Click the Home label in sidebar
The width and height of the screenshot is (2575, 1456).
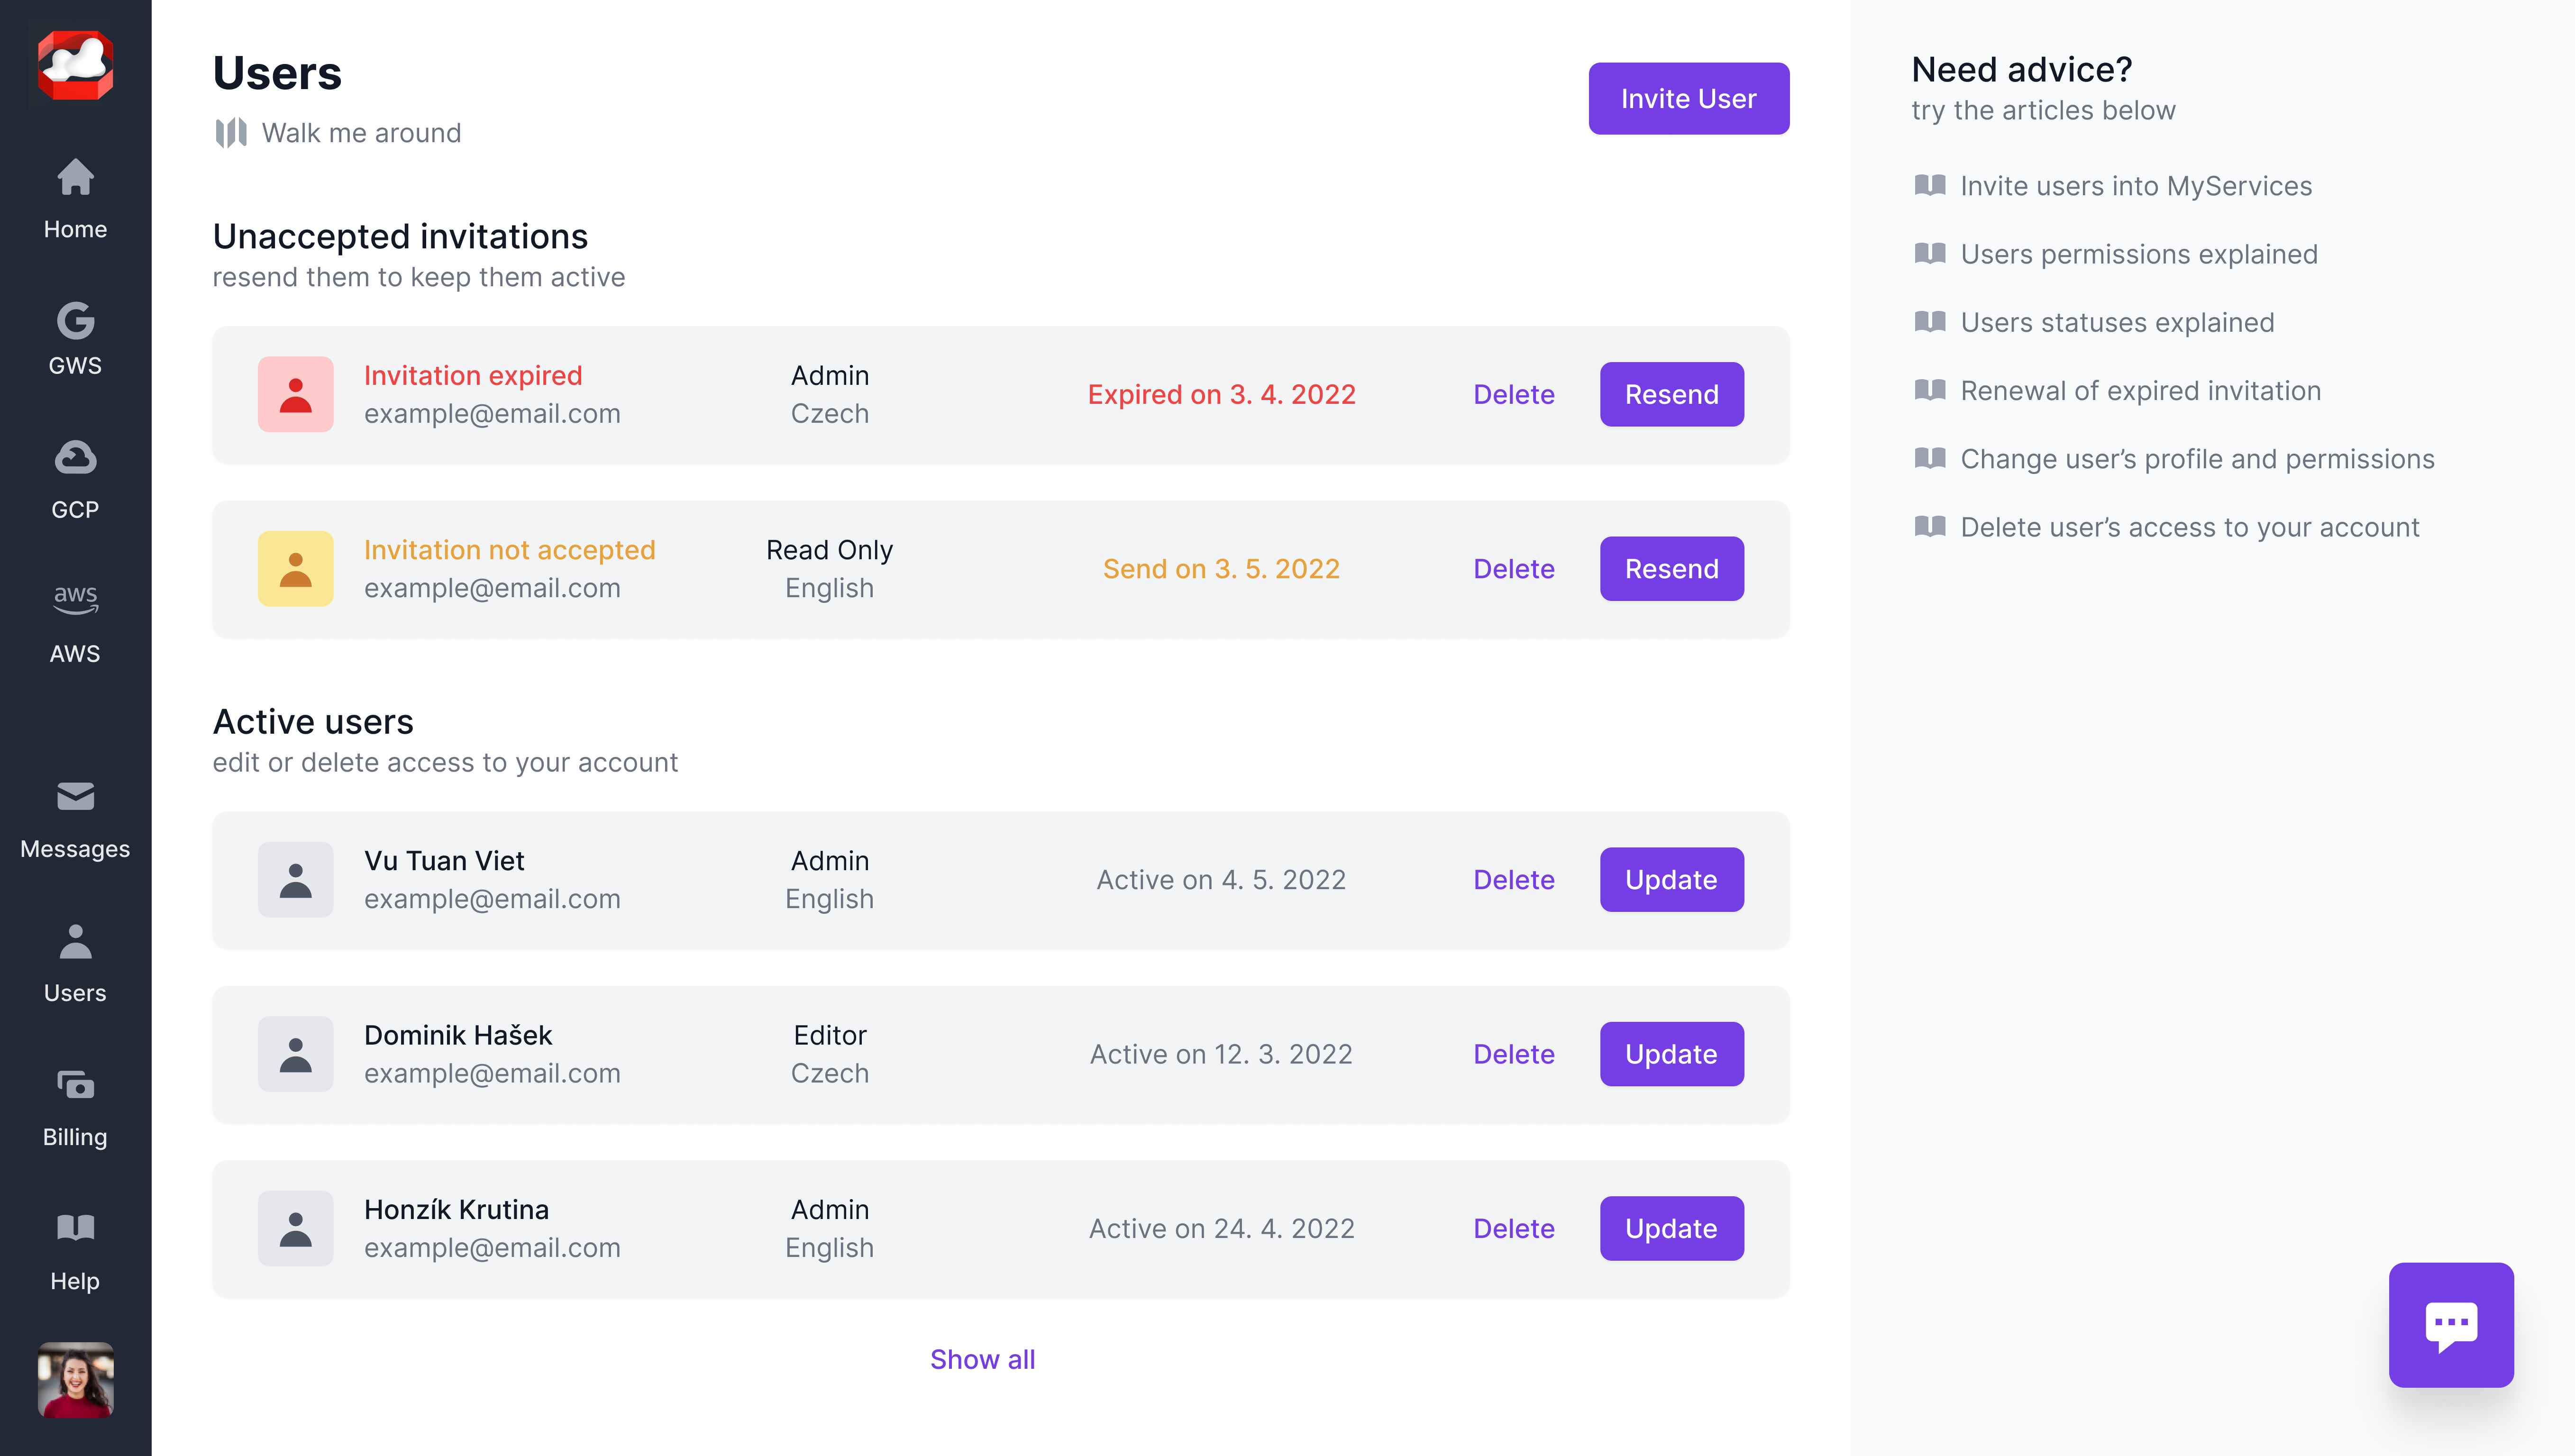pyautogui.click(x=75, y=229)
